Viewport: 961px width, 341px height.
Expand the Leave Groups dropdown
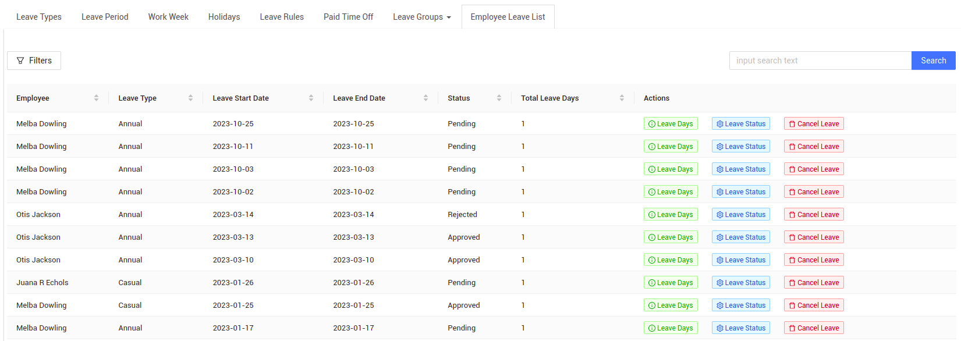[x=421, y=17]
